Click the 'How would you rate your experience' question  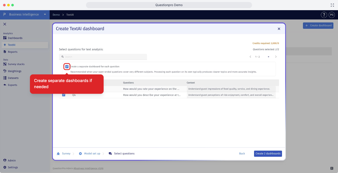pos(151,89)
